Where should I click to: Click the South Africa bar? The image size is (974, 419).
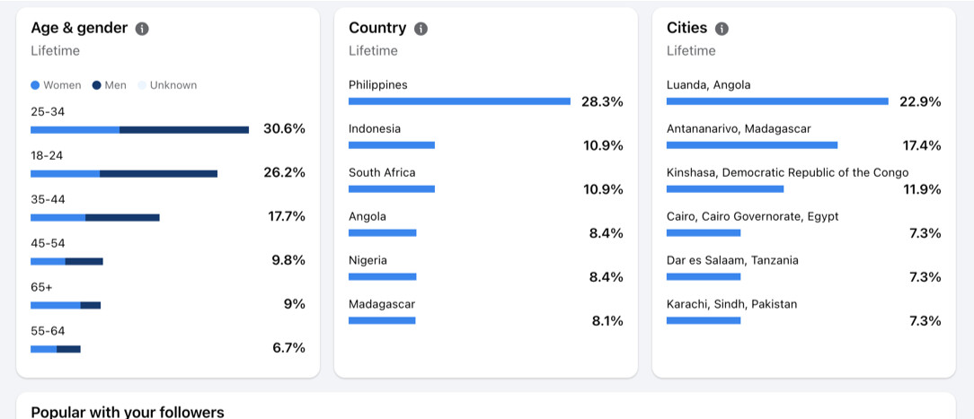coord(392,188)
